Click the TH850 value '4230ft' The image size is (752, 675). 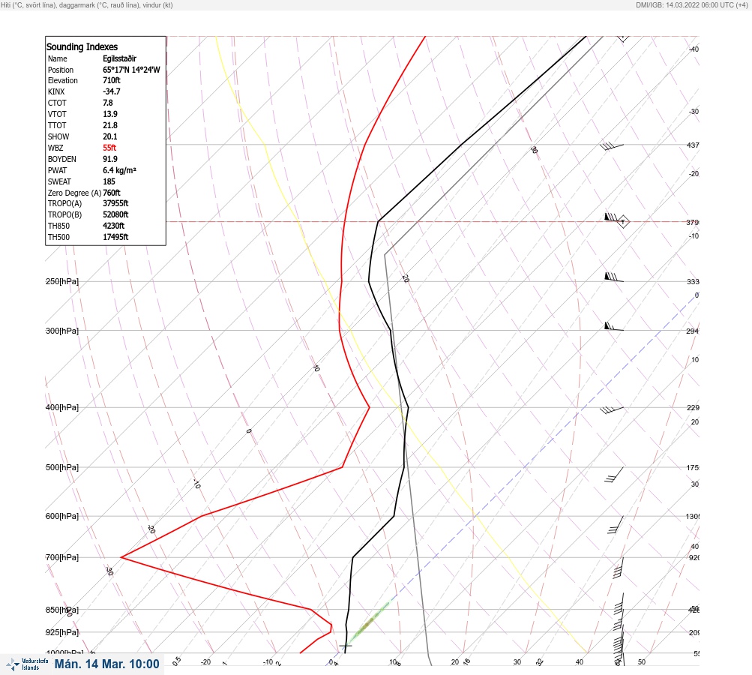coord(113,226)
